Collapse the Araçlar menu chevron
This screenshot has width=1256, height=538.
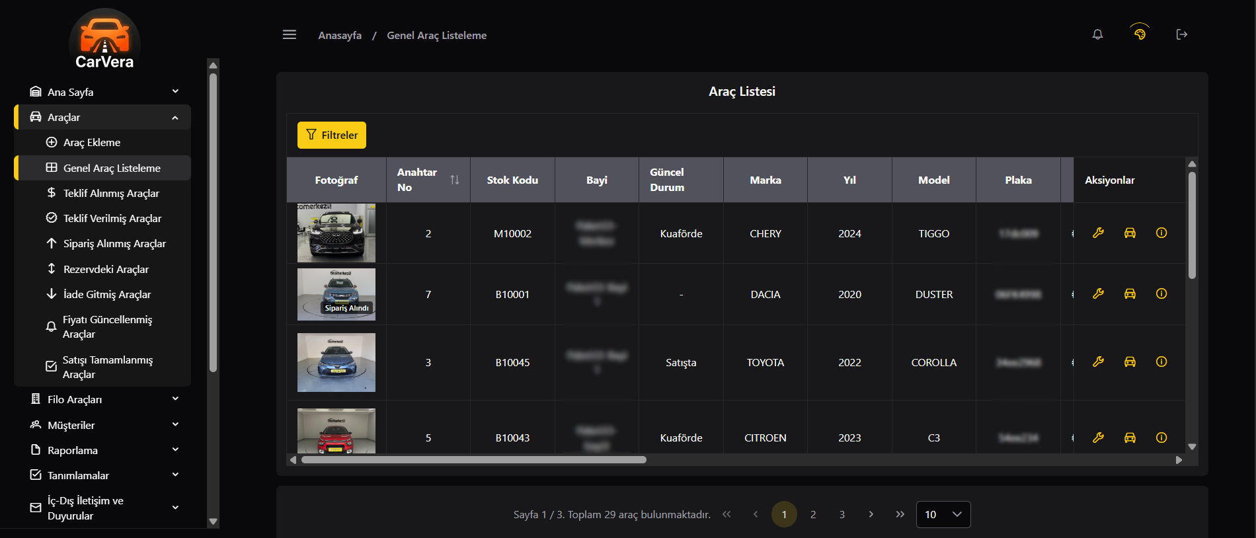click(x=175, y=118)
